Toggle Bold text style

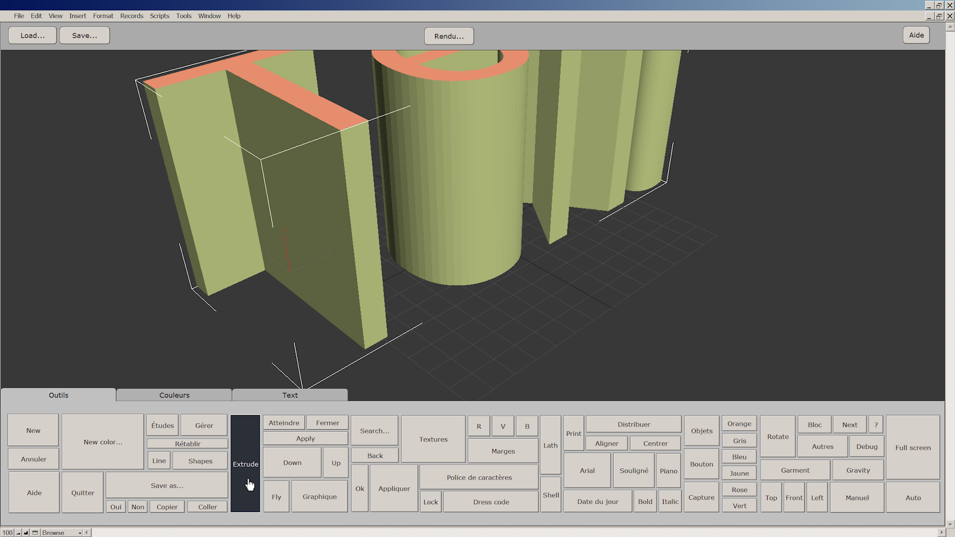click(x=645, y=502)
